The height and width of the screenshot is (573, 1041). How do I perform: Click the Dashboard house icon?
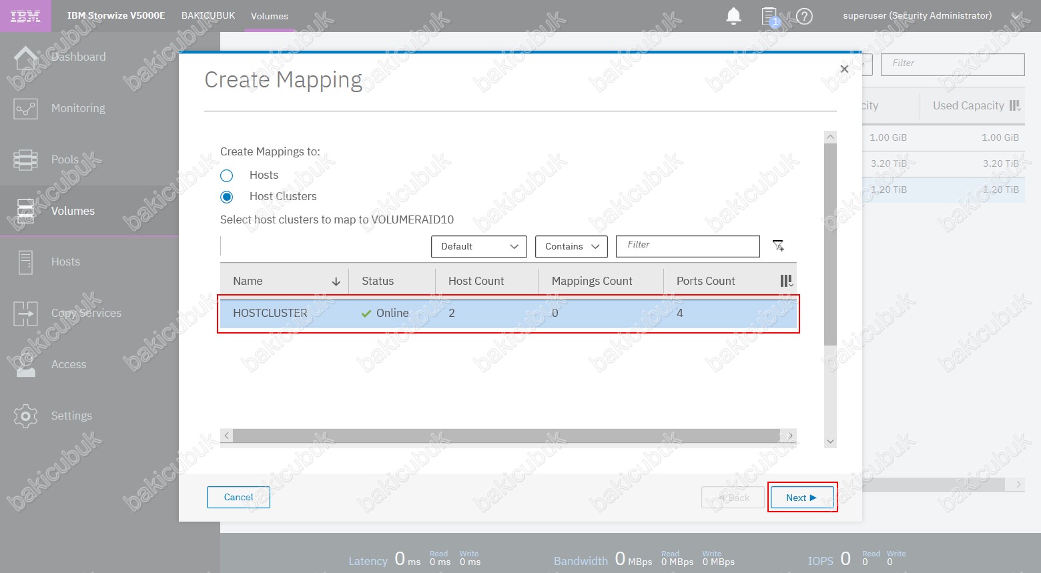coord(25,57)
